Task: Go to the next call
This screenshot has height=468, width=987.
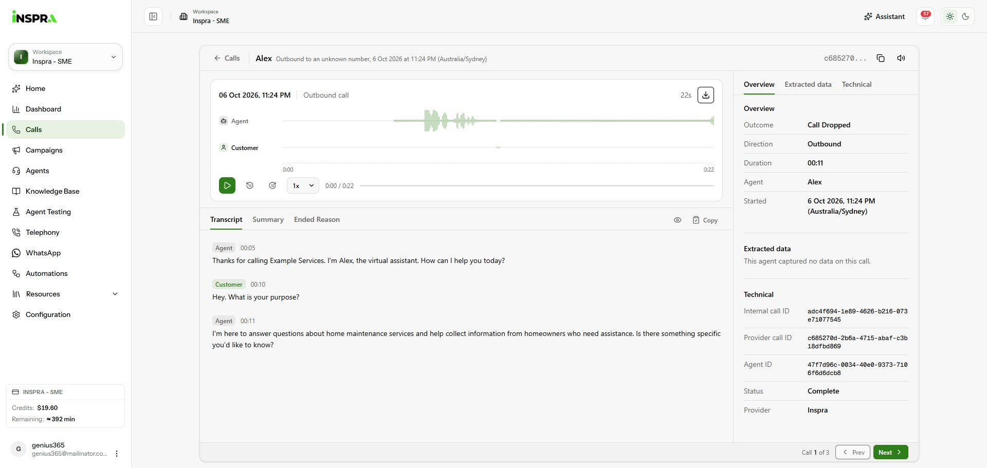Action: point(890,452)
